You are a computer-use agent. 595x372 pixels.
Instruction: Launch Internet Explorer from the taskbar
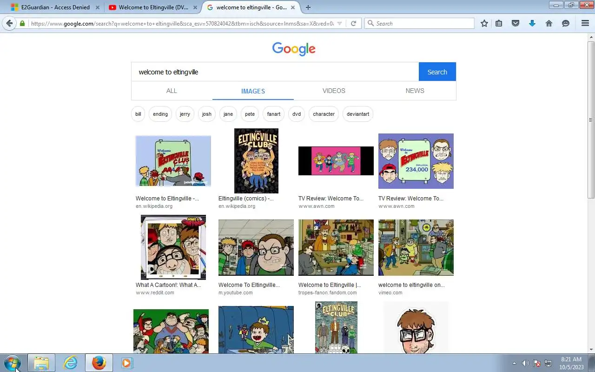tap(70, 363)
